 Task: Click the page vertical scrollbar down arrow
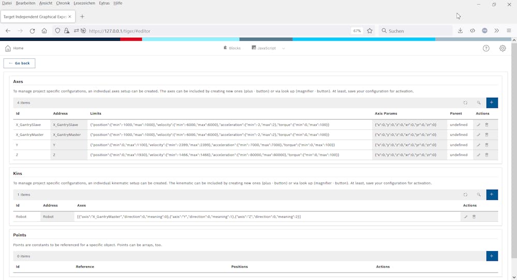coord(513,277)
